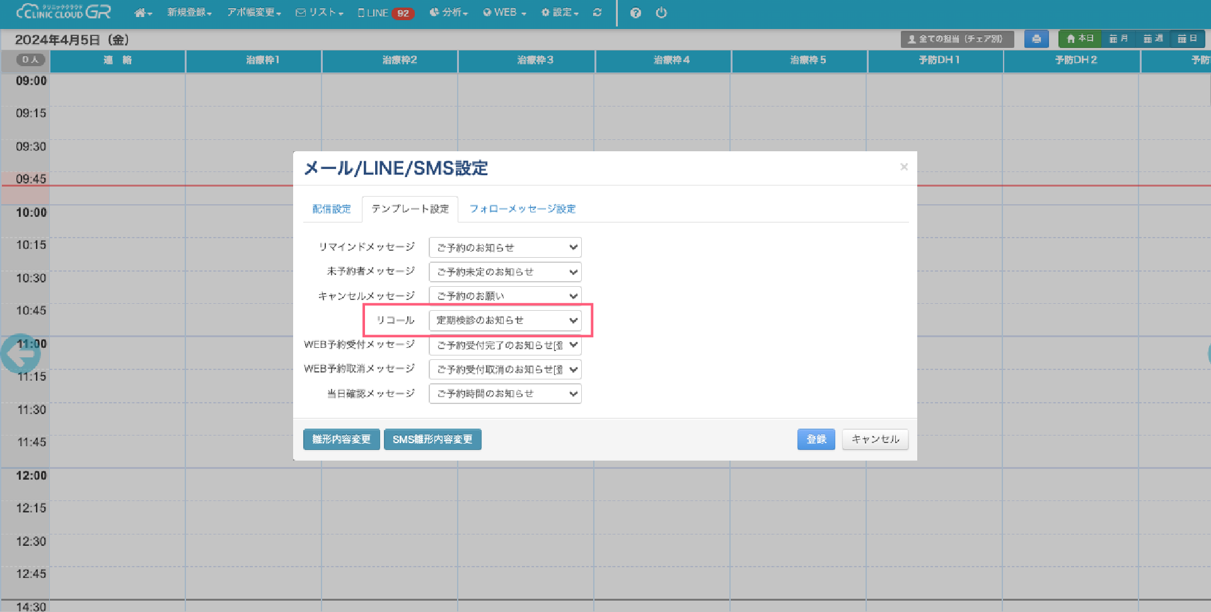Click the blue printer icon button

pos(1036,39)
